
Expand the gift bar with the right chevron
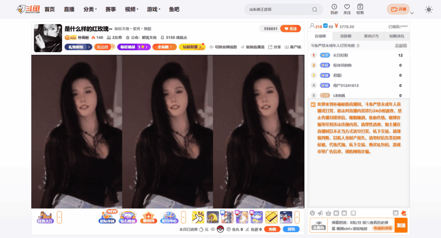coord(294,217)
